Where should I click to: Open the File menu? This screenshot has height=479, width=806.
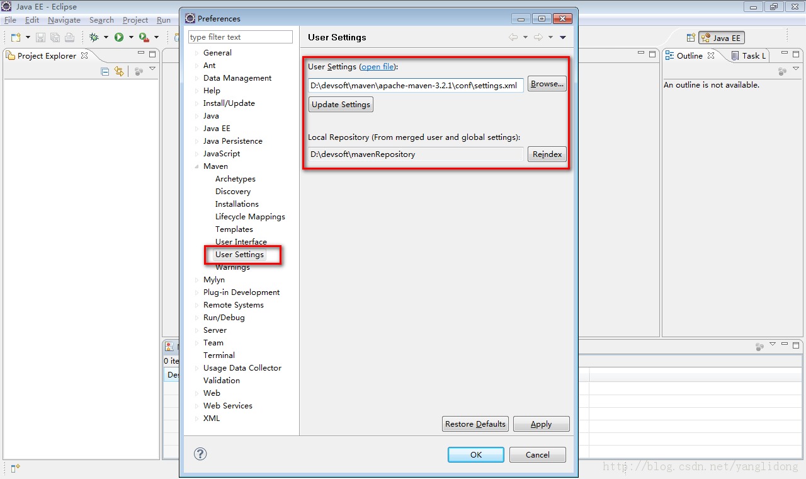[10, 20]
